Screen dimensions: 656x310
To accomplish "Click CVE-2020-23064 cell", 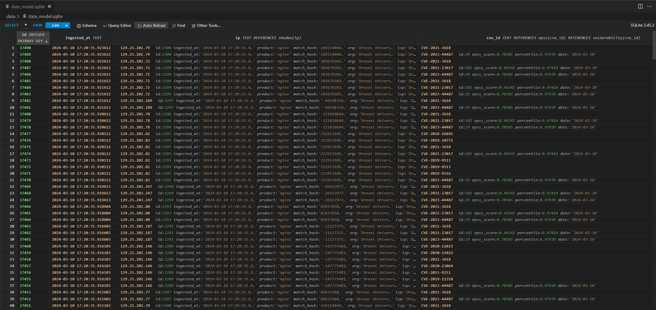I will pyautogui.click(x=437, y=266).
